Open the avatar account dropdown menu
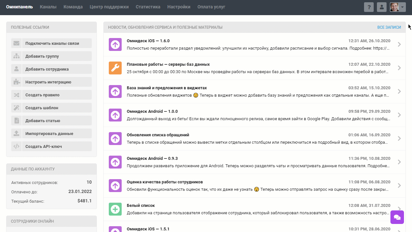 click(398, 7)
